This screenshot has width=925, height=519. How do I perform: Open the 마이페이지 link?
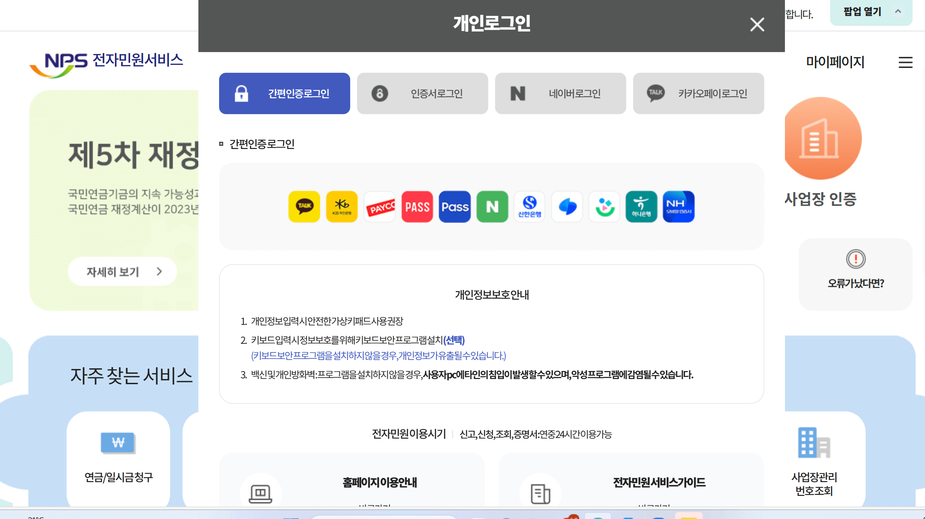(835, 62)
